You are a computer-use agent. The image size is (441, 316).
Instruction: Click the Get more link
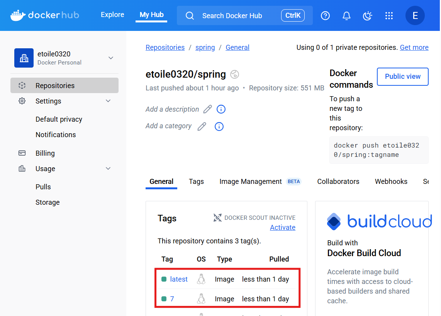pyautogui.click(x=414, y=47)
